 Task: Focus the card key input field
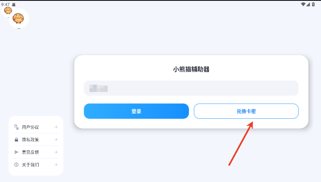coord(191,88)
